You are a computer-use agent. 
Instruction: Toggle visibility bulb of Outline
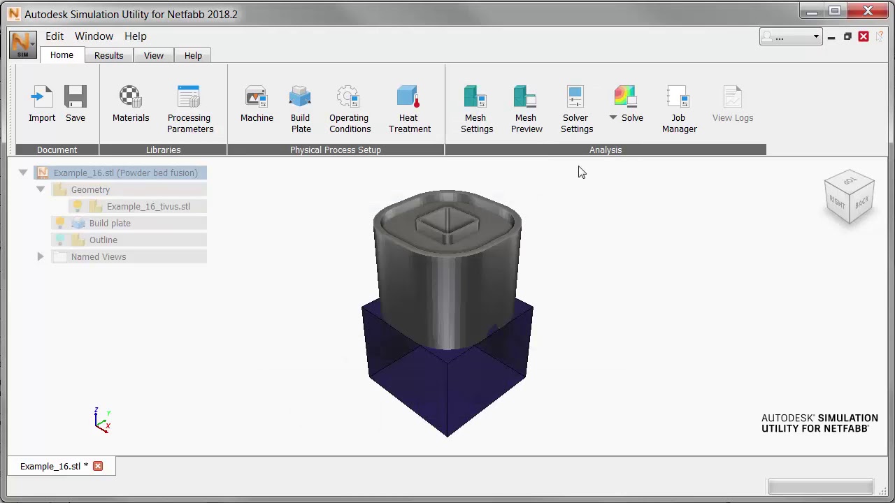pos(60,240)
